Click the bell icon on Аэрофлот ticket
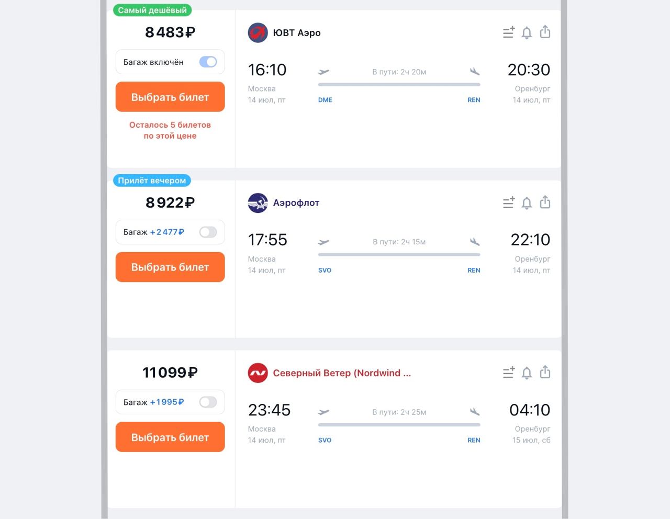Viewport: 670px width, 519px height. point(527,203)
